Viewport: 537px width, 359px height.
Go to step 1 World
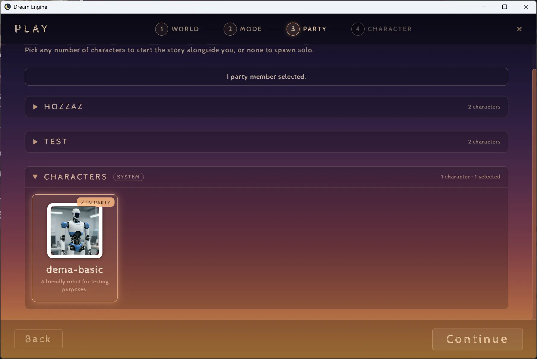(x=177, y=29)
